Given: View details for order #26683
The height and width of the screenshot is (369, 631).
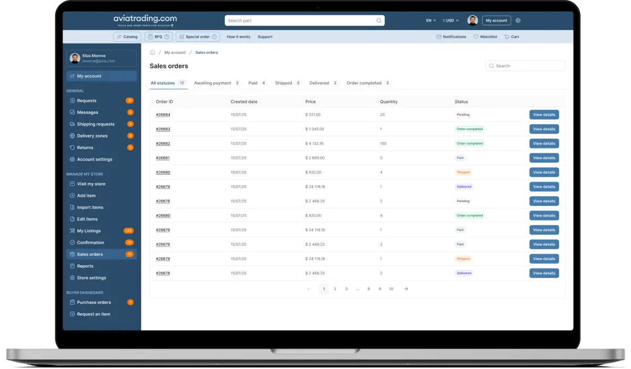Looking at the screenshot, I should click(544, 129).
